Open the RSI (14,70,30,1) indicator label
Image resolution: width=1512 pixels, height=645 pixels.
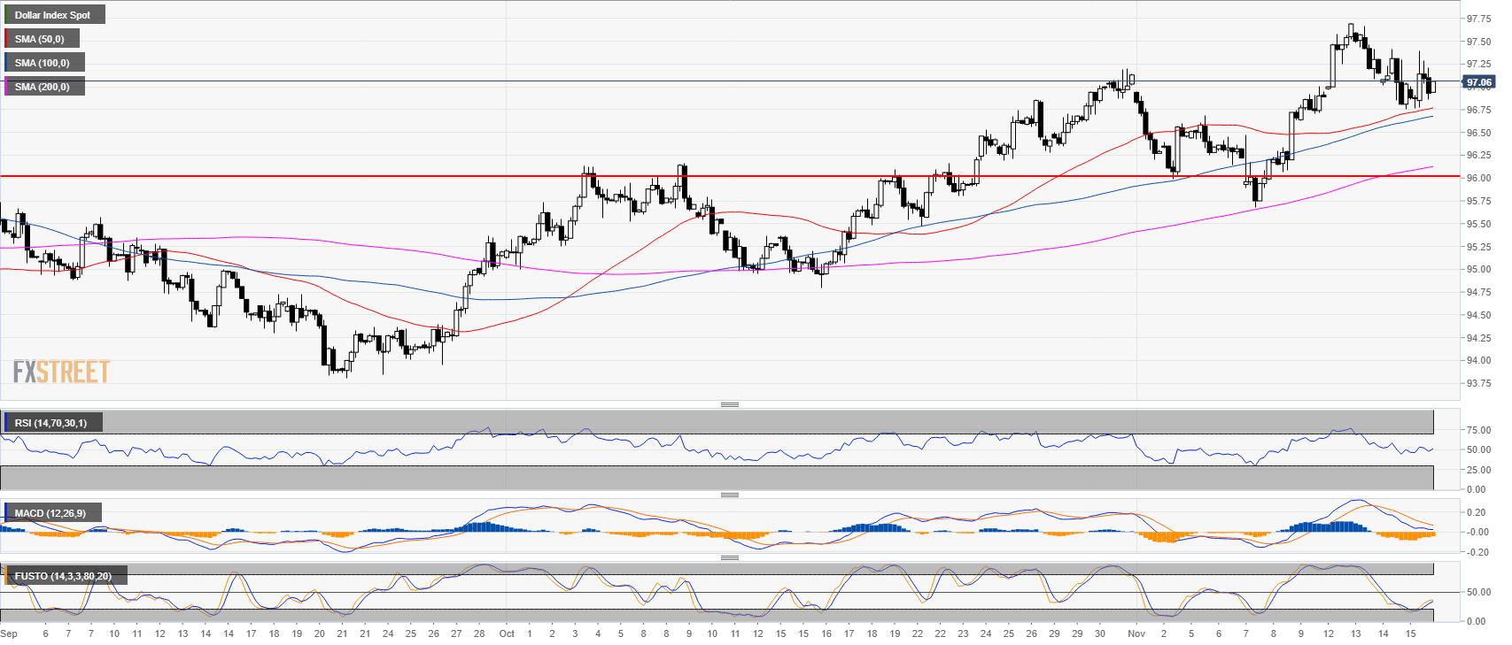[51, 423]
